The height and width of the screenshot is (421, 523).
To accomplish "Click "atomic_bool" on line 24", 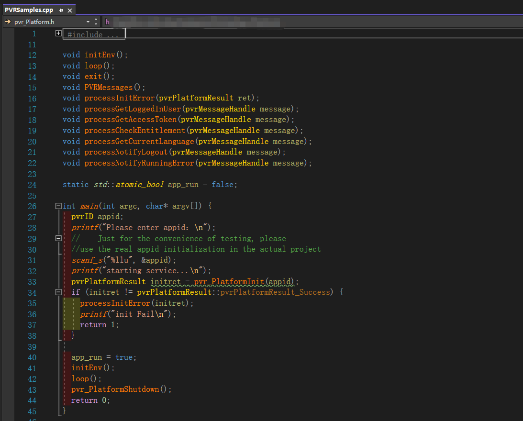I will [139, 185].
